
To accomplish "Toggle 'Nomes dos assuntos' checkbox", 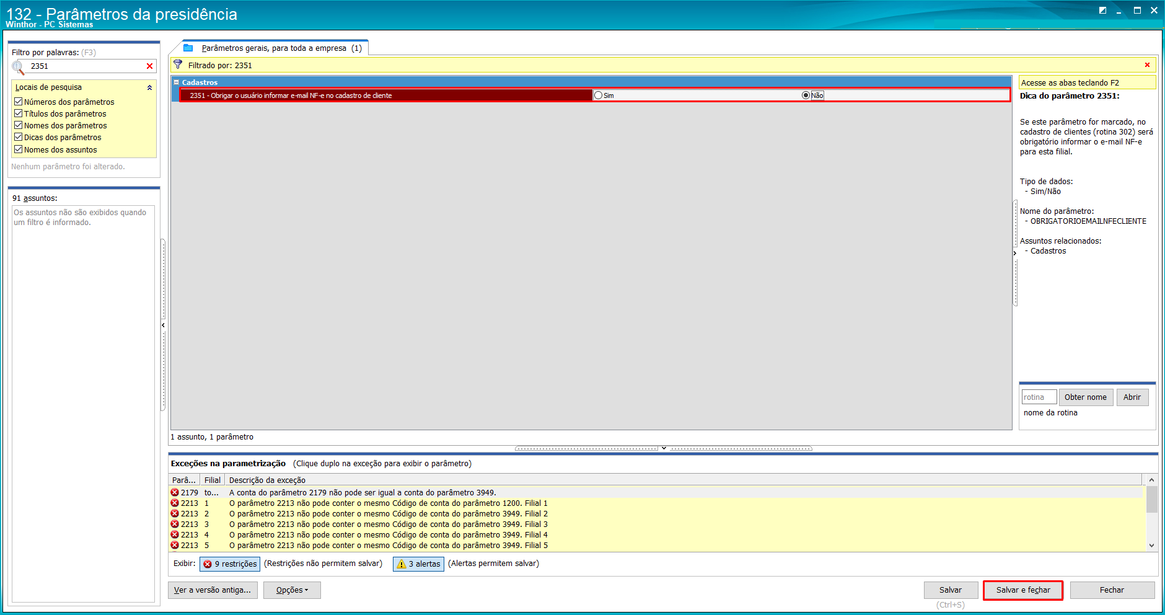I will [x=19, y=149].
